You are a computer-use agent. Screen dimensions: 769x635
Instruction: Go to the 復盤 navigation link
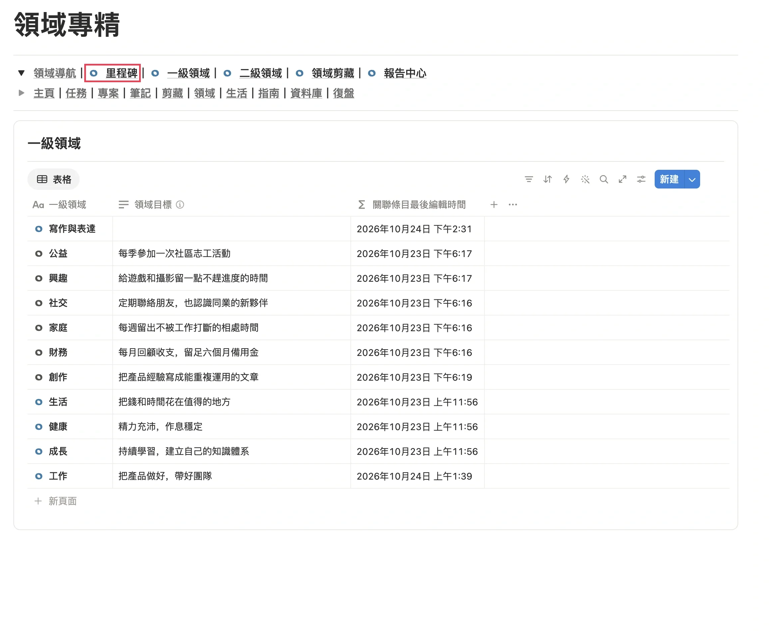(x=343, y=93)
